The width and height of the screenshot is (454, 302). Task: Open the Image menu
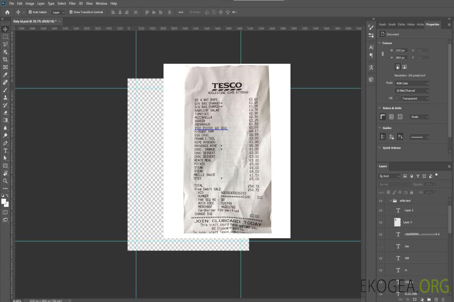[30, 3]
